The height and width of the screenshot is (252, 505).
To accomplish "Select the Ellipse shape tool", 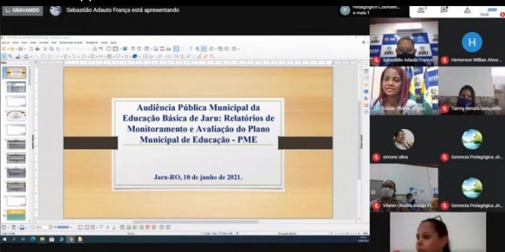I will [x=49, y=56].
